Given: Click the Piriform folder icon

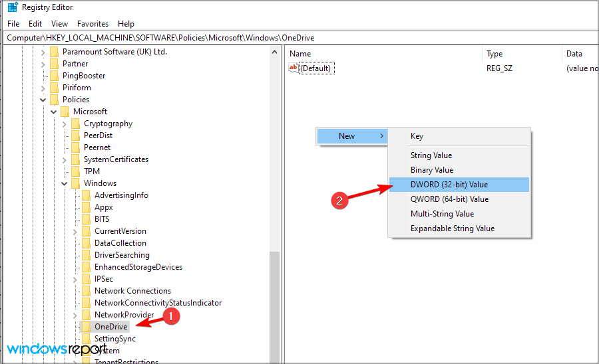Looking at the screenshot, I should point(55,88).
